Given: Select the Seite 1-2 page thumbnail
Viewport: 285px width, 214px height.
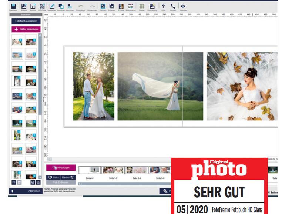Looking at the screenshot, I should click(x=113, y=170).
